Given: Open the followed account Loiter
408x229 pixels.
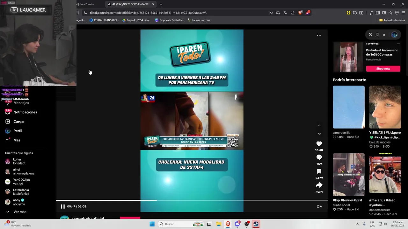Looking at the screenshot, I should (x=15, y=161).
